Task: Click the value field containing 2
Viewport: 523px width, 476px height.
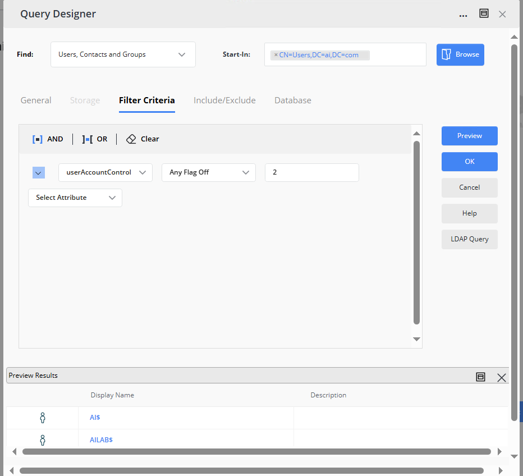Action: (x=311, y=172)
